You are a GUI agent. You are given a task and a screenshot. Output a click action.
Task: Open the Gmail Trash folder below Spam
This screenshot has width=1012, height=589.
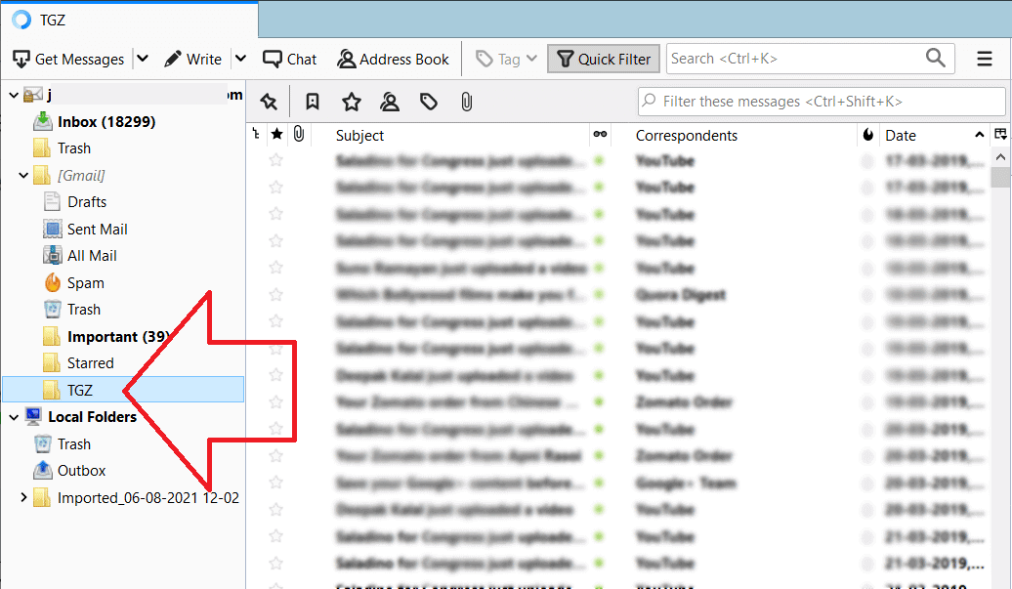(84, 310)
